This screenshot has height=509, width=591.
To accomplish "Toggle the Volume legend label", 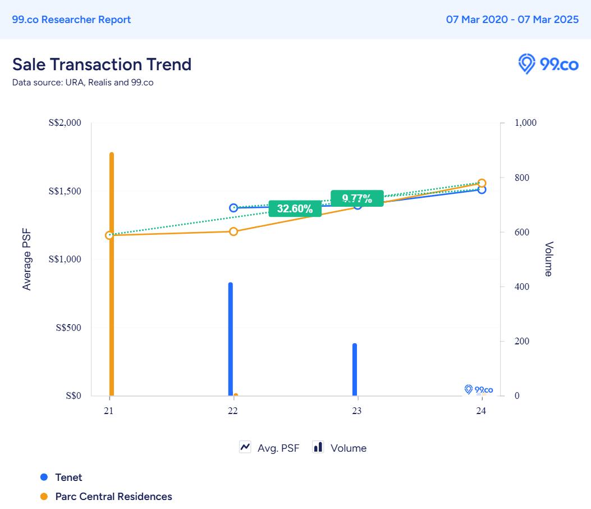I will 349,448.
